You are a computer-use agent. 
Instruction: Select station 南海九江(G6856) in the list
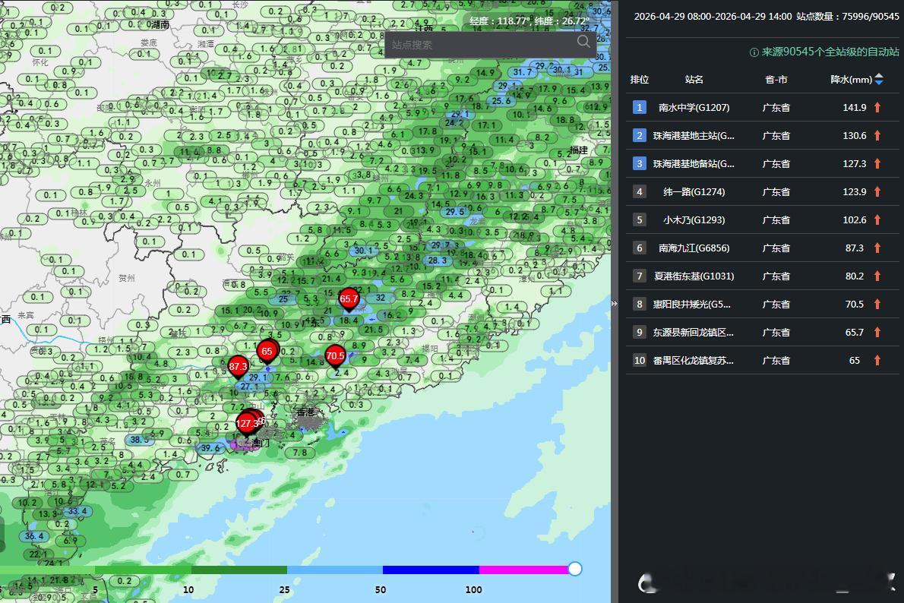[694, 248]
